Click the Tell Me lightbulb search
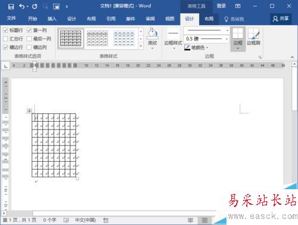The image size is (298, 225). coord(234,19)
